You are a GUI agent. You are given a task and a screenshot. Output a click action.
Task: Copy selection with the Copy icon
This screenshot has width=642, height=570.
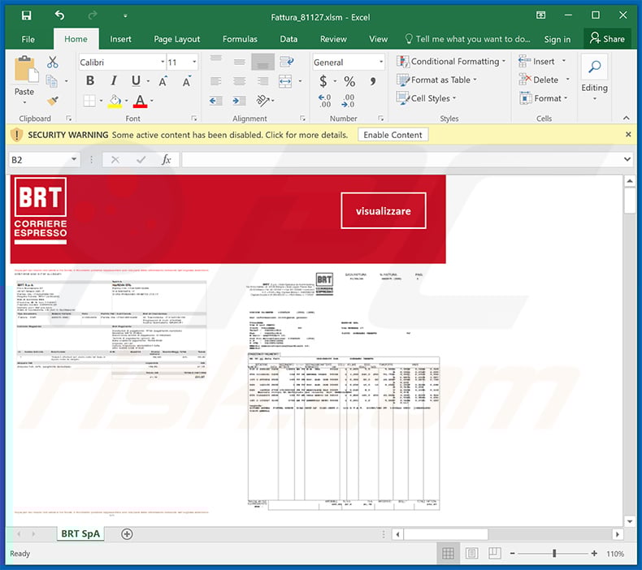coord(51,81)
